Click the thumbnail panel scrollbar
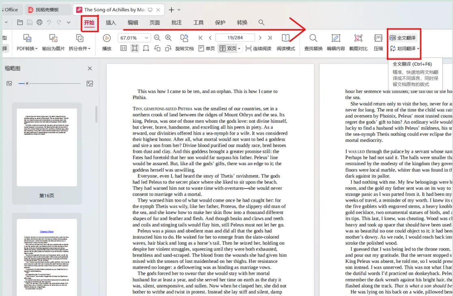The height and width of the screenshot is (296, 453). click(96, 115)
